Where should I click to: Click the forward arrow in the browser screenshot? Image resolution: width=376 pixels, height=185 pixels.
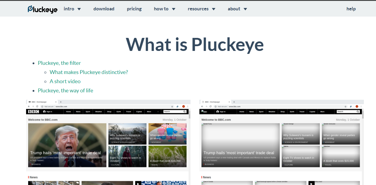pos(33,106)
